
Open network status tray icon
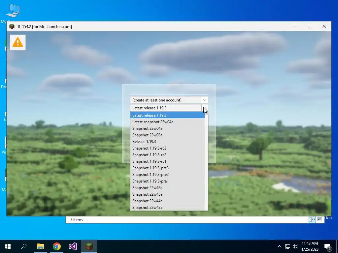287,246
